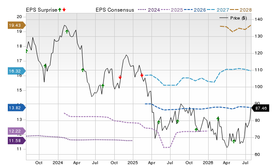Toggle the Price ($) line legend entry

233,18
